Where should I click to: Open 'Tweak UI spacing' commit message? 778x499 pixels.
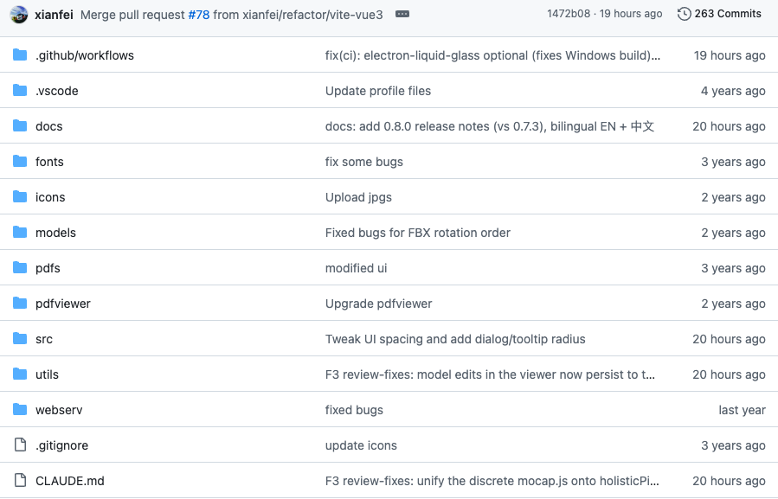pyautogui.click(x=455, y=339)
